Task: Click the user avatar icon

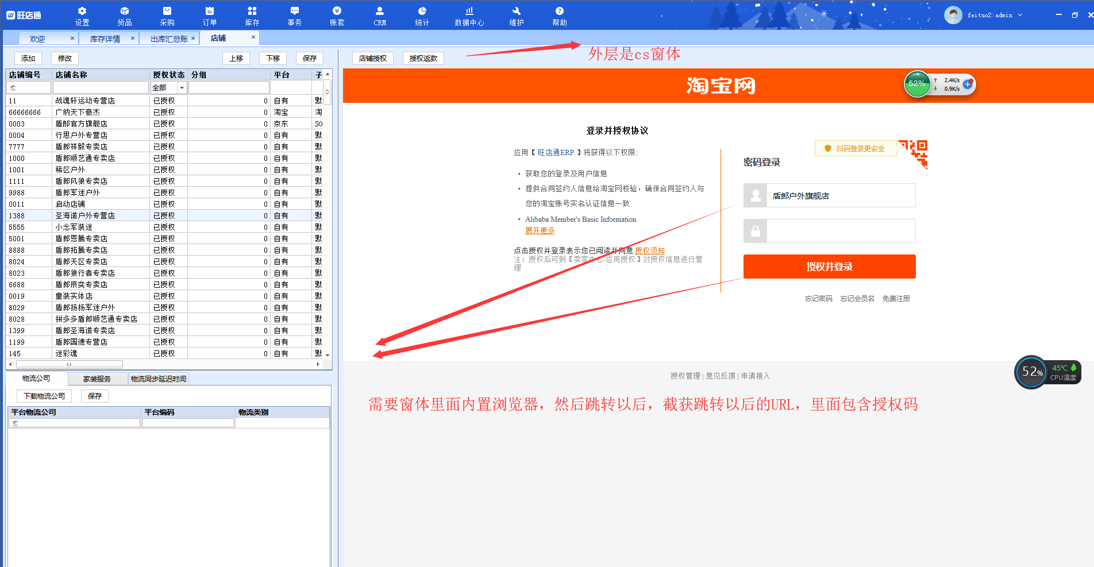Action: (x=953, y=15)
